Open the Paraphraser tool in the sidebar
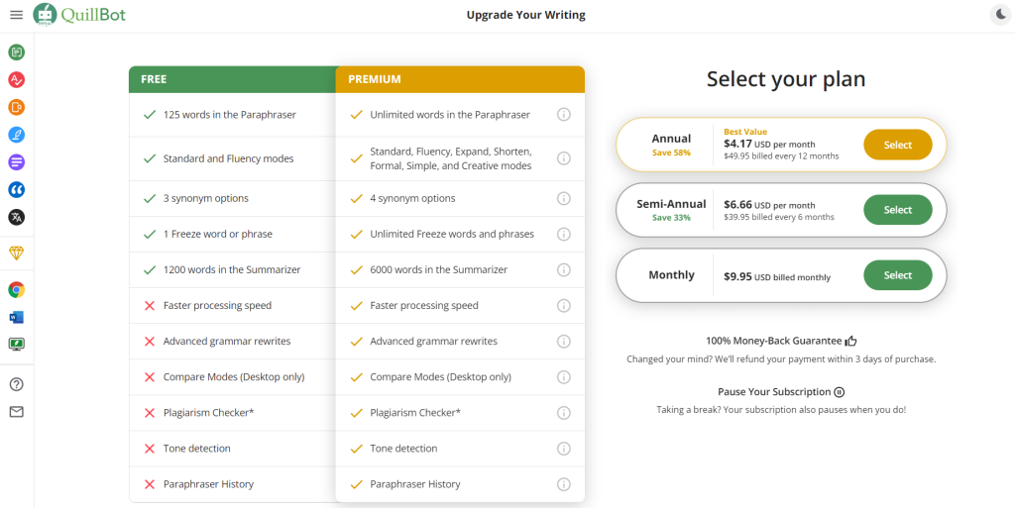Viewport: 1015px width, 508px height. coord(16,52)
